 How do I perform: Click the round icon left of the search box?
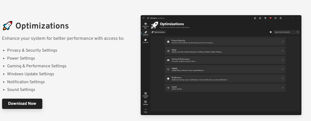click(x=271, y=32)
